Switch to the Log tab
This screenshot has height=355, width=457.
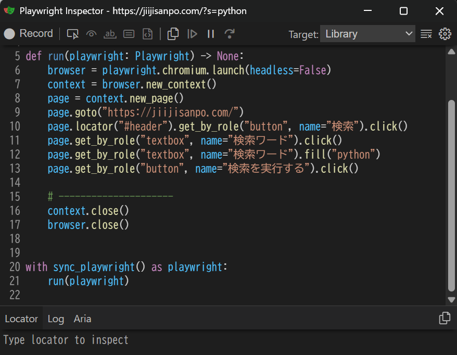56,319
